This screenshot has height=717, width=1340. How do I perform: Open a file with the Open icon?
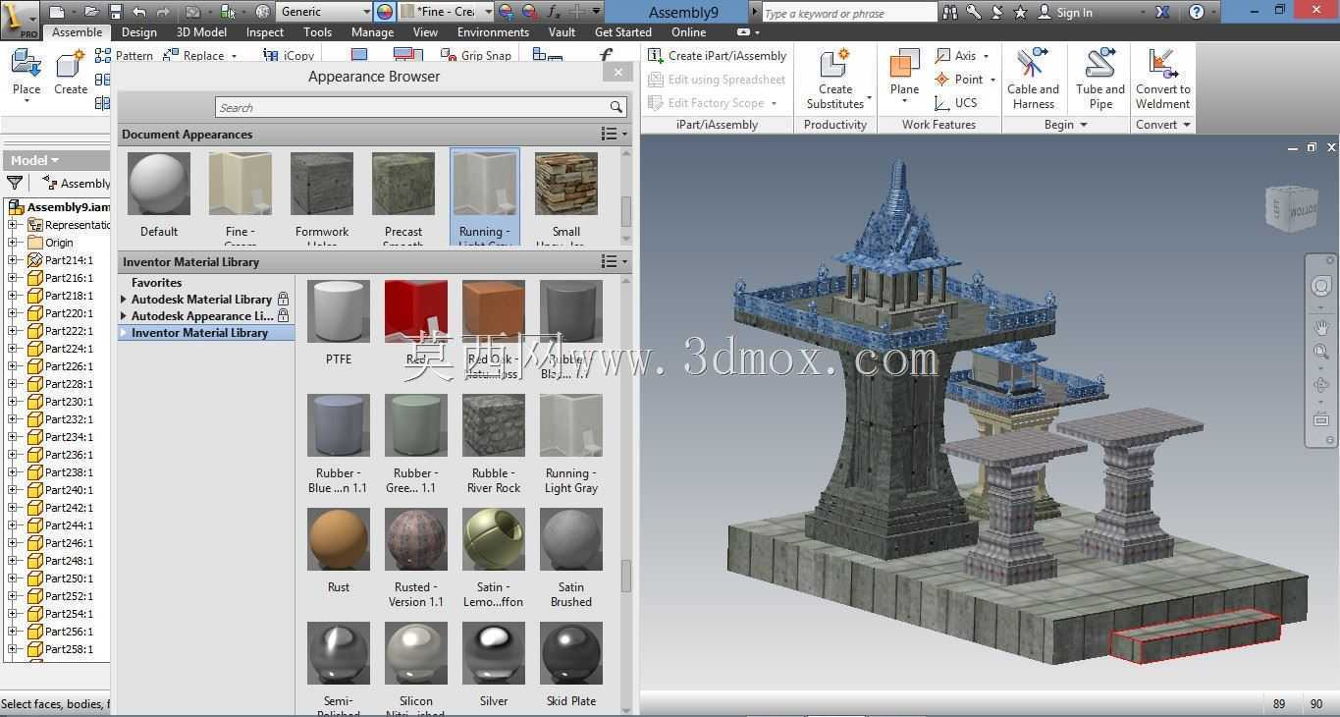[x=90, y=12]
